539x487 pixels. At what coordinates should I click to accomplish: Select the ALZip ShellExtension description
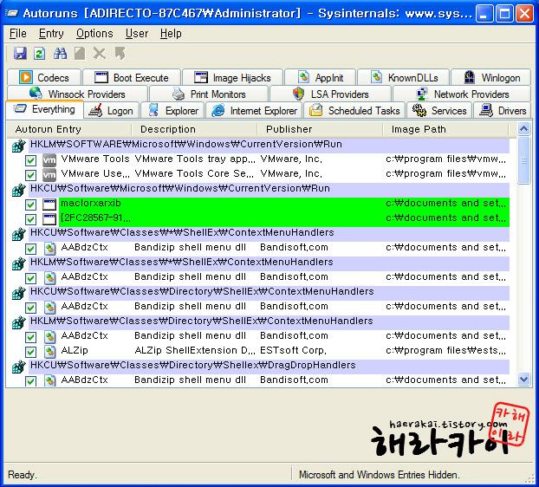point(195,351)
